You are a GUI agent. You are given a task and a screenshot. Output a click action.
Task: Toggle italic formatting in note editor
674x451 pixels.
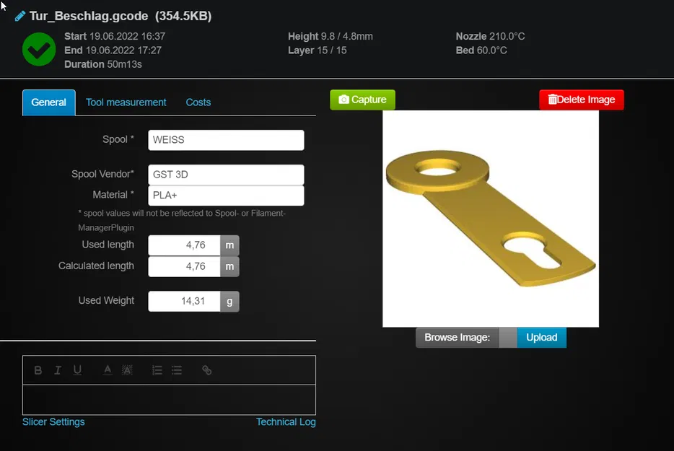pos(58,370)
